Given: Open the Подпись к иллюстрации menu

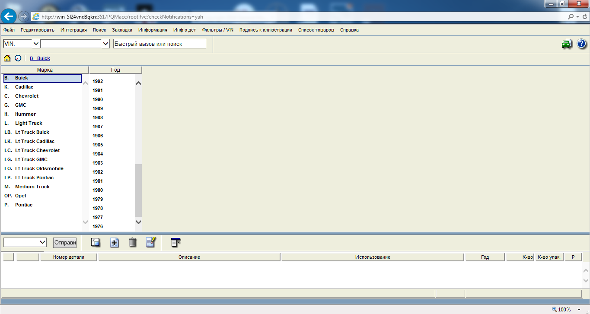Looking at the screenshot, I should point(266,30).
